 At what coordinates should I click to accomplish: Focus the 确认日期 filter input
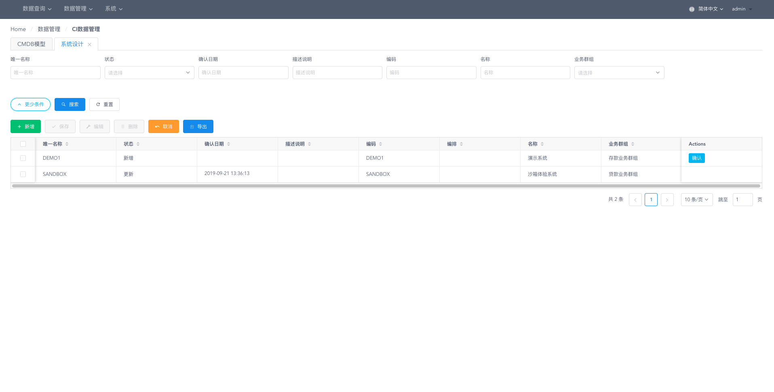pos(243,73)
